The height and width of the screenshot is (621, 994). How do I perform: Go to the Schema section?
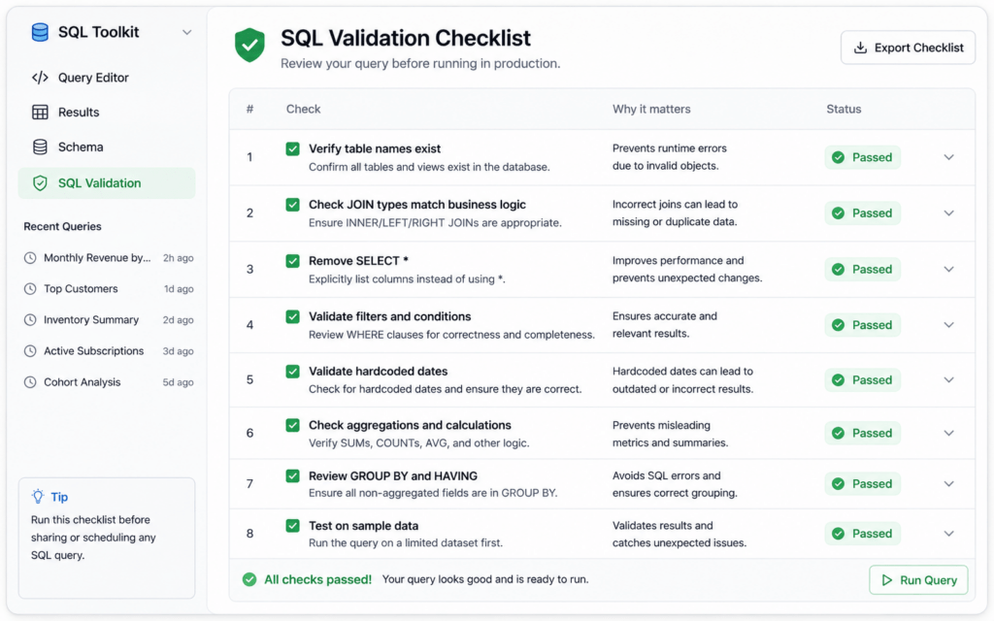click(81, 147)
